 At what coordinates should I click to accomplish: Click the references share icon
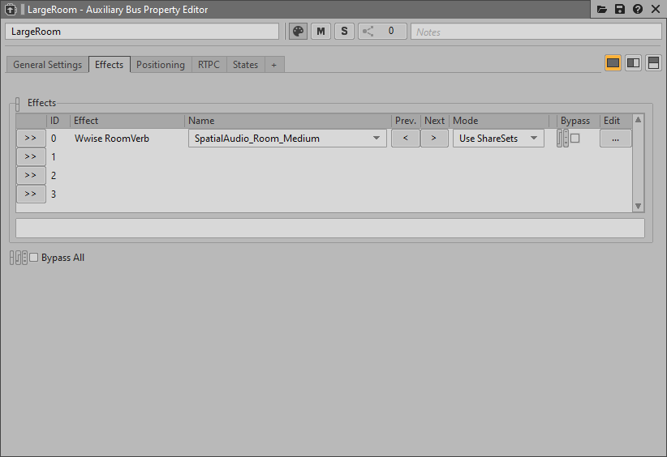pyautogui.click(x=368, y=31)
